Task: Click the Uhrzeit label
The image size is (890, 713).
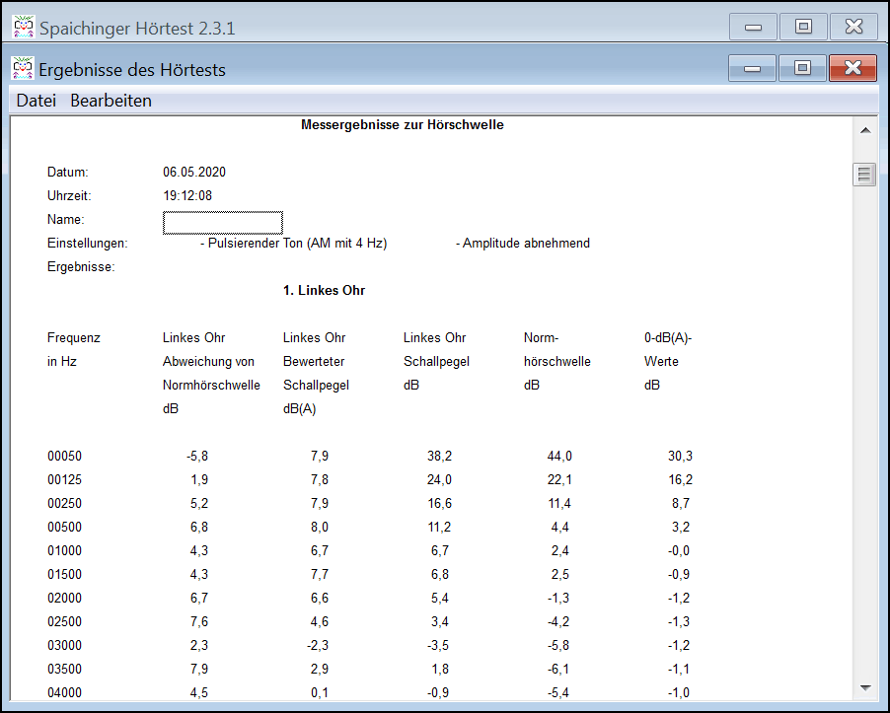Action: pyautogui.click(x=69, y=195)
